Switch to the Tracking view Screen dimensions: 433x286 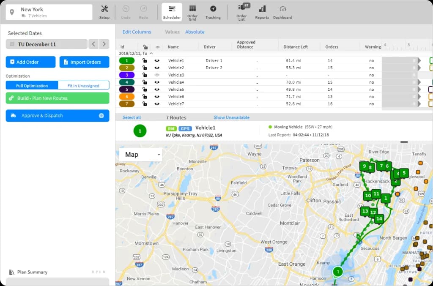point(213,11)
